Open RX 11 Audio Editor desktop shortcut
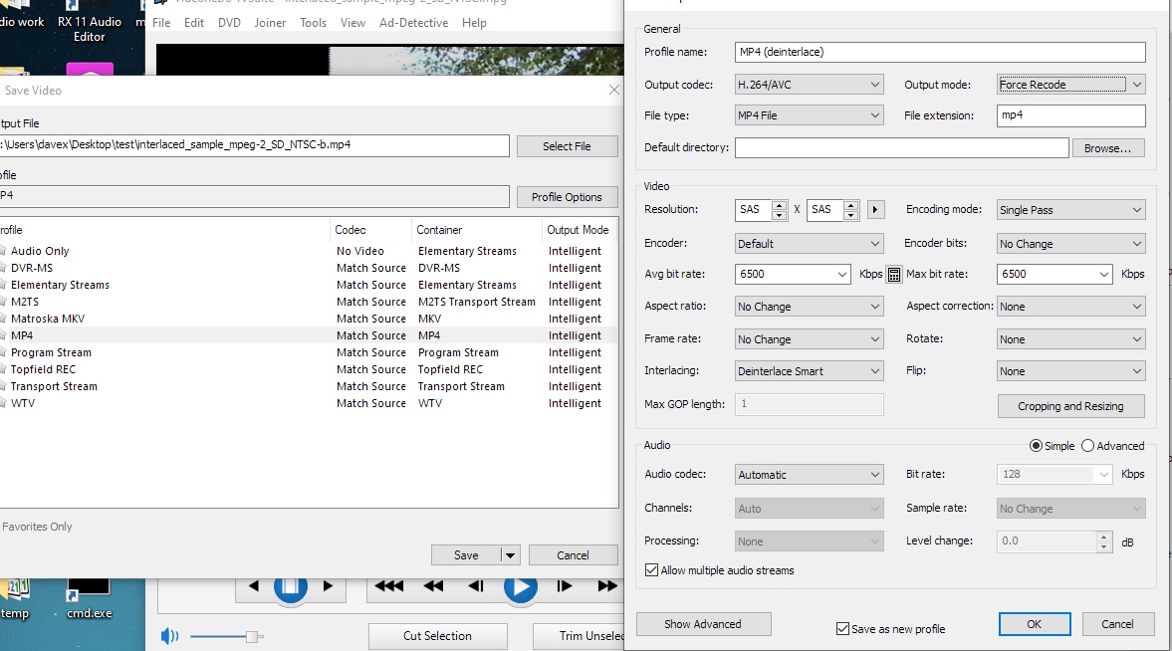1172x651 pixels. 89,23
